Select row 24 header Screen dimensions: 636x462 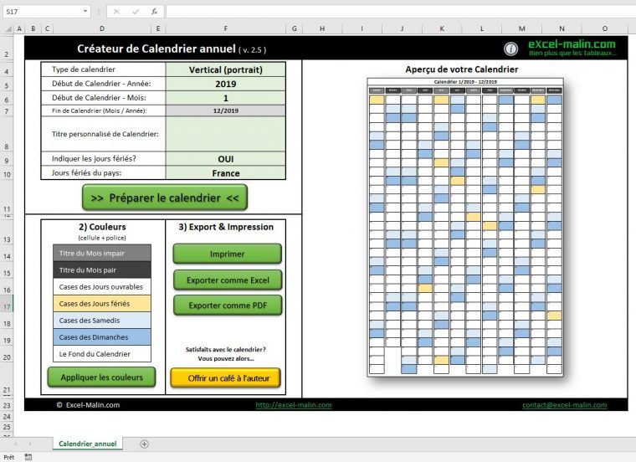[7, 417]
